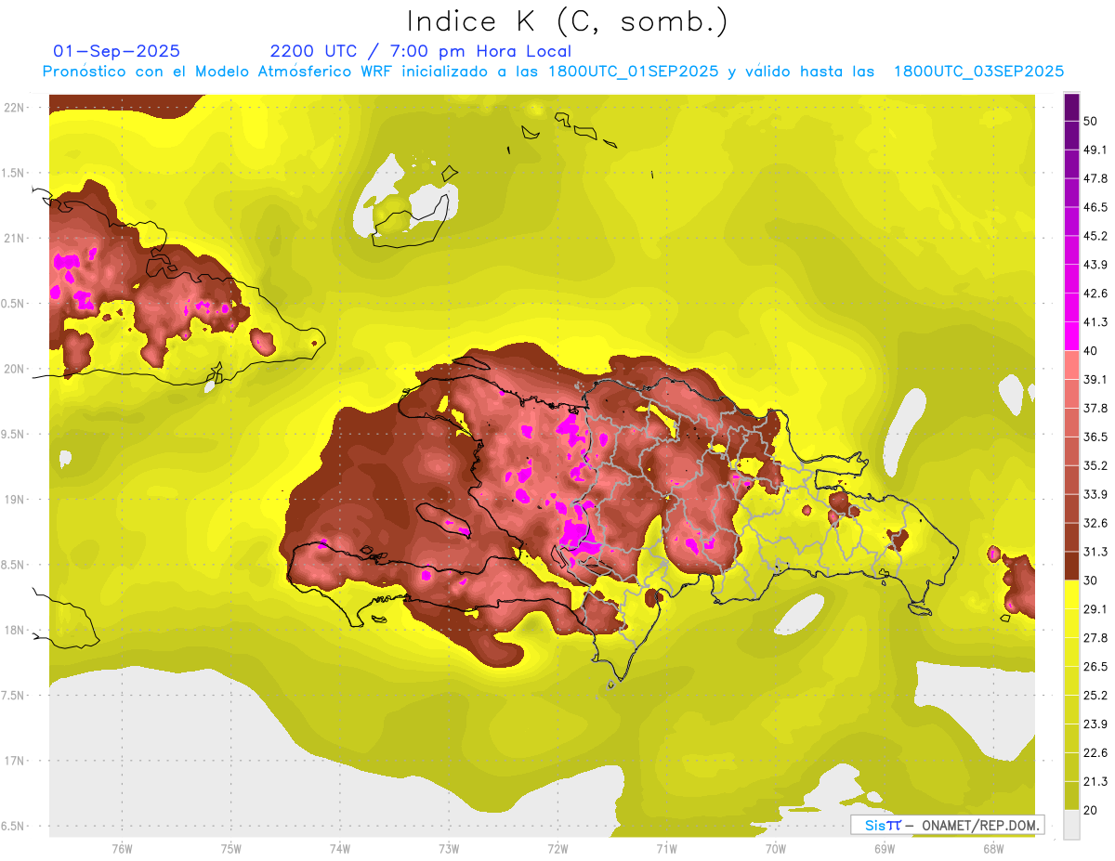Viewport: 1115px width, 861px height.
Task: Pick the dark brown colorbar segment between 30 and 31.3
Action: pos(1071,567)
